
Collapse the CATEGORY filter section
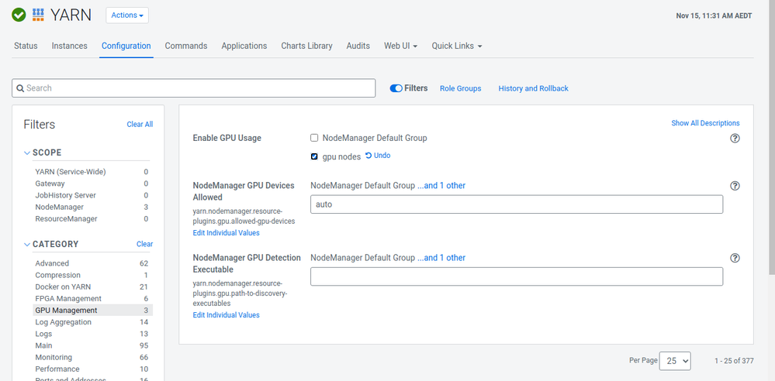(x=27, y=244)
